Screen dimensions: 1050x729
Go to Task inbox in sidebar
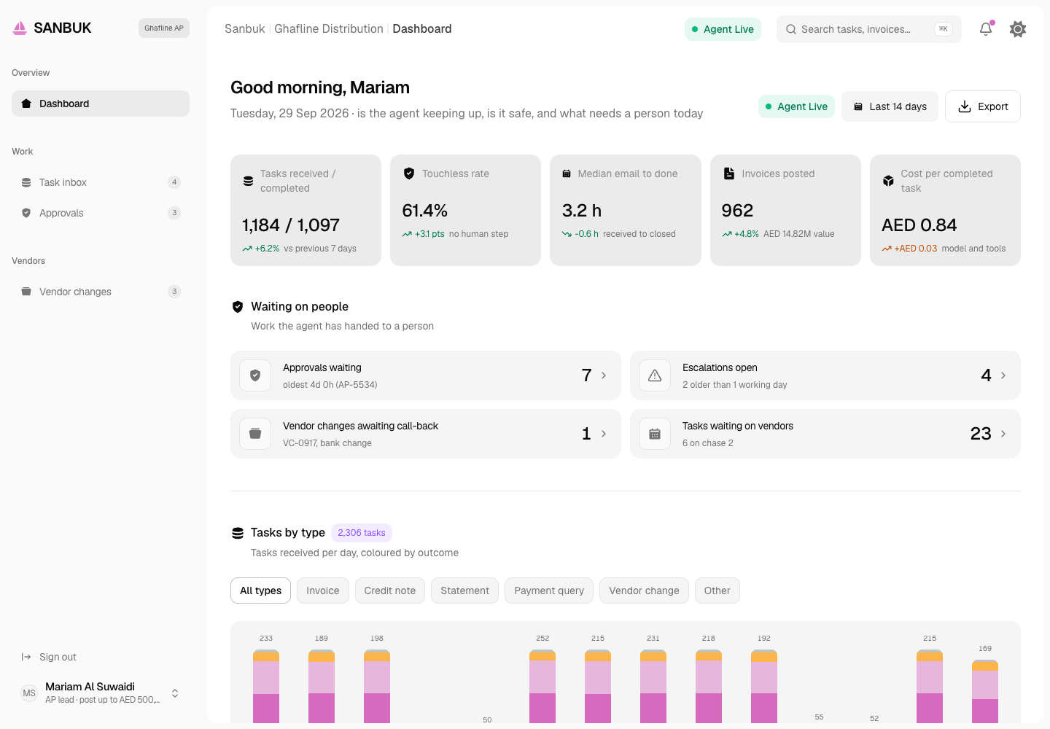[x=101, y=182]
